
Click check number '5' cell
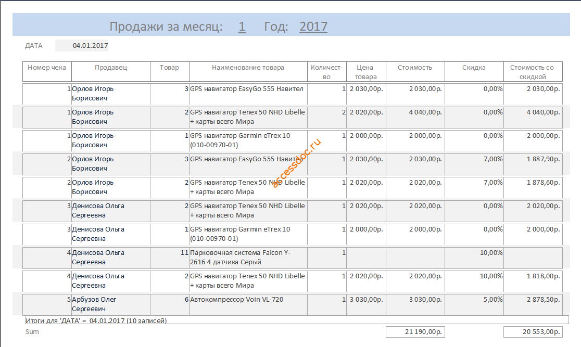coord(47,304)
